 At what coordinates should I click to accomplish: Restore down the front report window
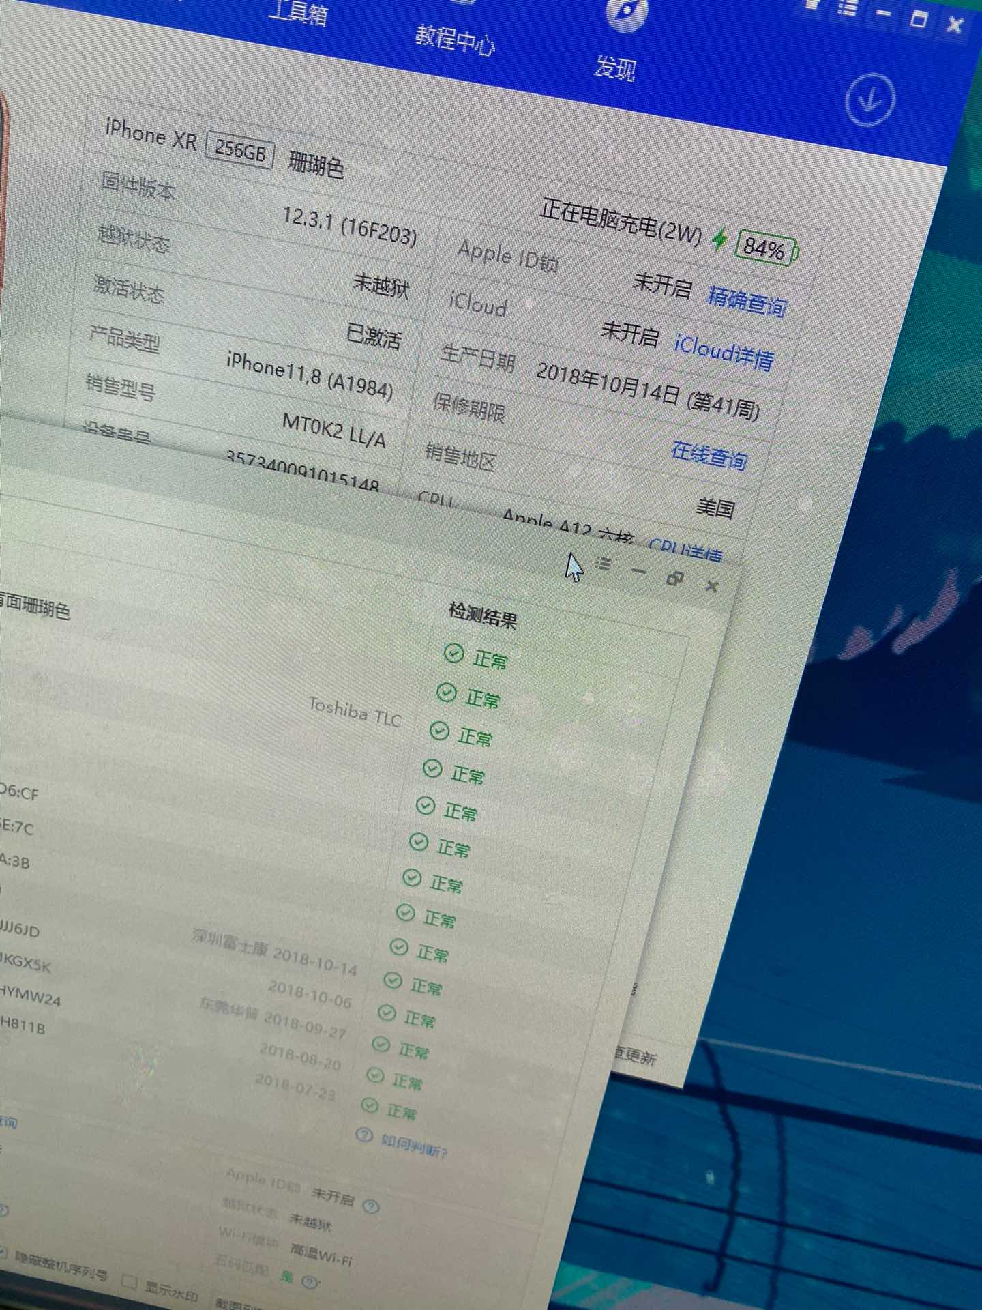coord(675,579)
